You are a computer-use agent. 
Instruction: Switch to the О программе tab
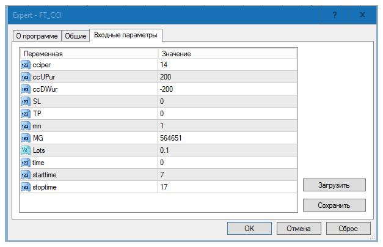[x=37, y=36]
